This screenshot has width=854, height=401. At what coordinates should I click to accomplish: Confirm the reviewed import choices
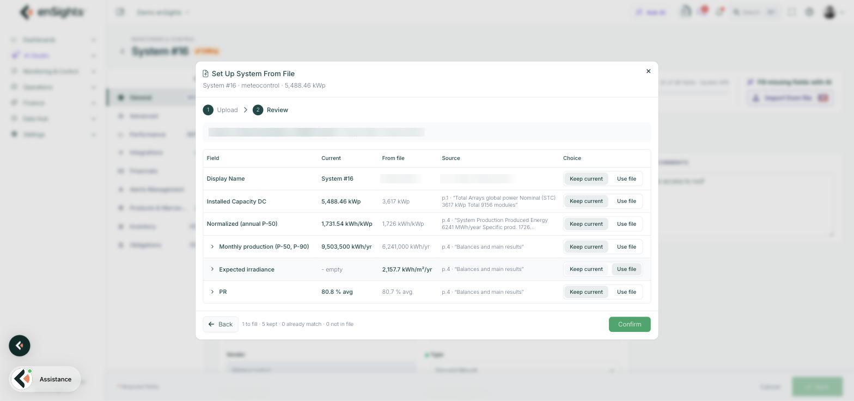[x=630, y=324]
